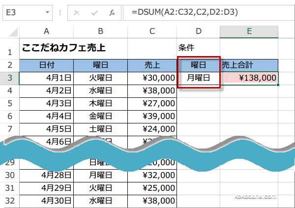Select row 31 header
This screenshot has height=208, width=295.
coord(10,188)
